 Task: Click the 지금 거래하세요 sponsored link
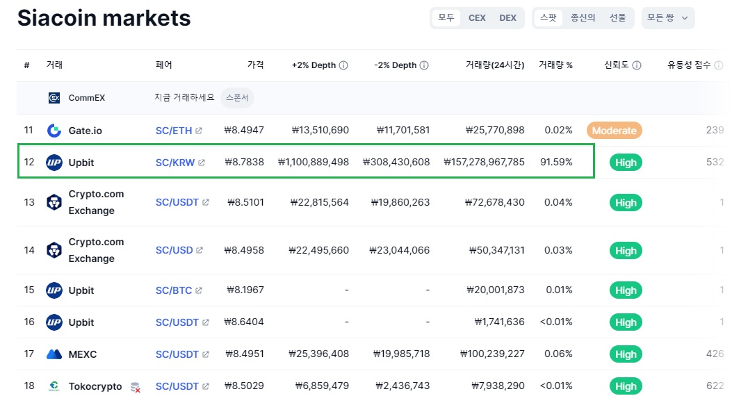point(184,97)
